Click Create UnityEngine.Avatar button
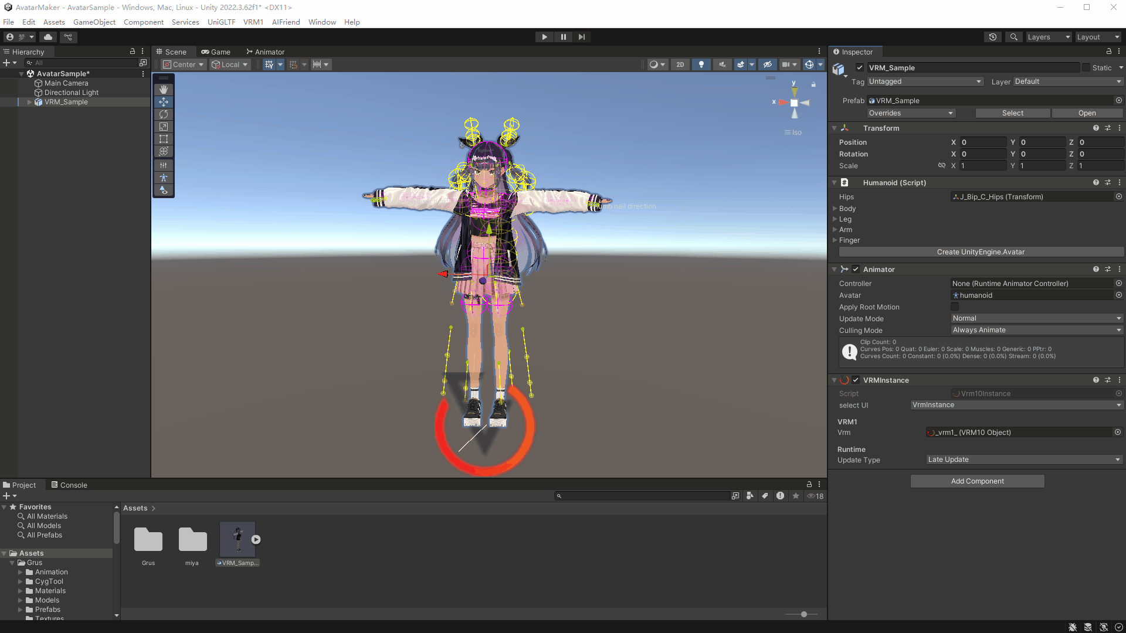This screenshot has height=633, width=1126. (x=981, y=252)
